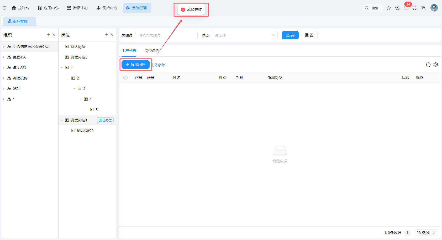442x240 pixels.
Task: Select the 引迈信息技术有限公司 organization row
Action: [29, 47]
